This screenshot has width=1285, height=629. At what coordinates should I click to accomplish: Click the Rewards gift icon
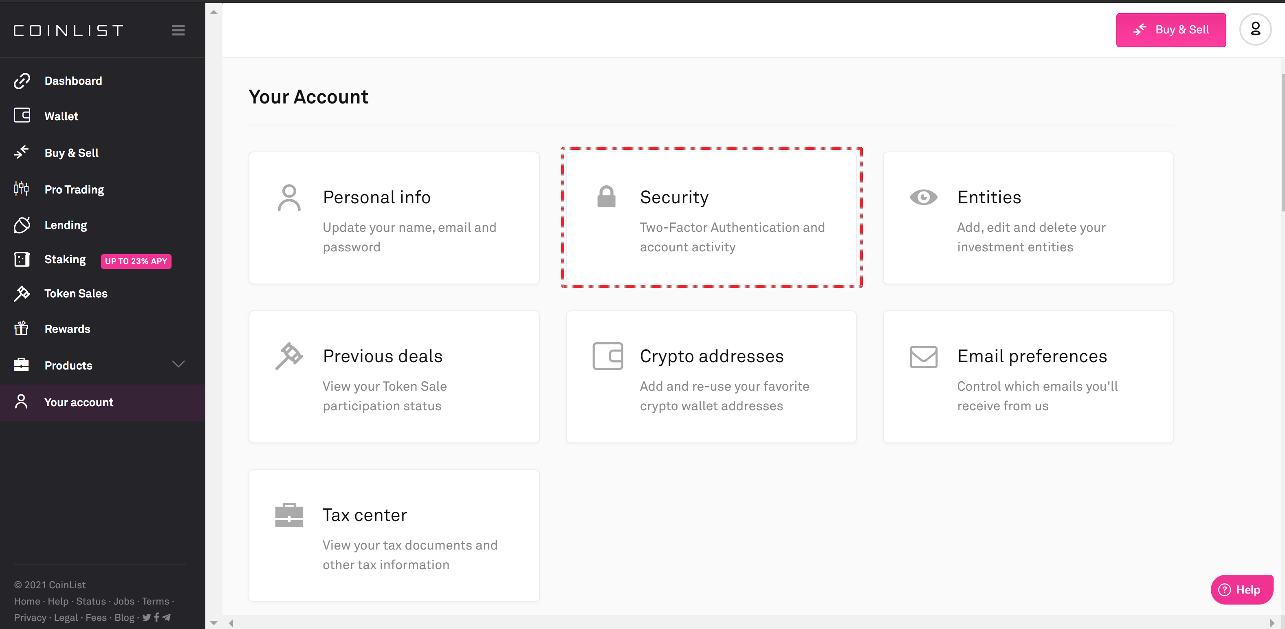click(x=22, y=329)
